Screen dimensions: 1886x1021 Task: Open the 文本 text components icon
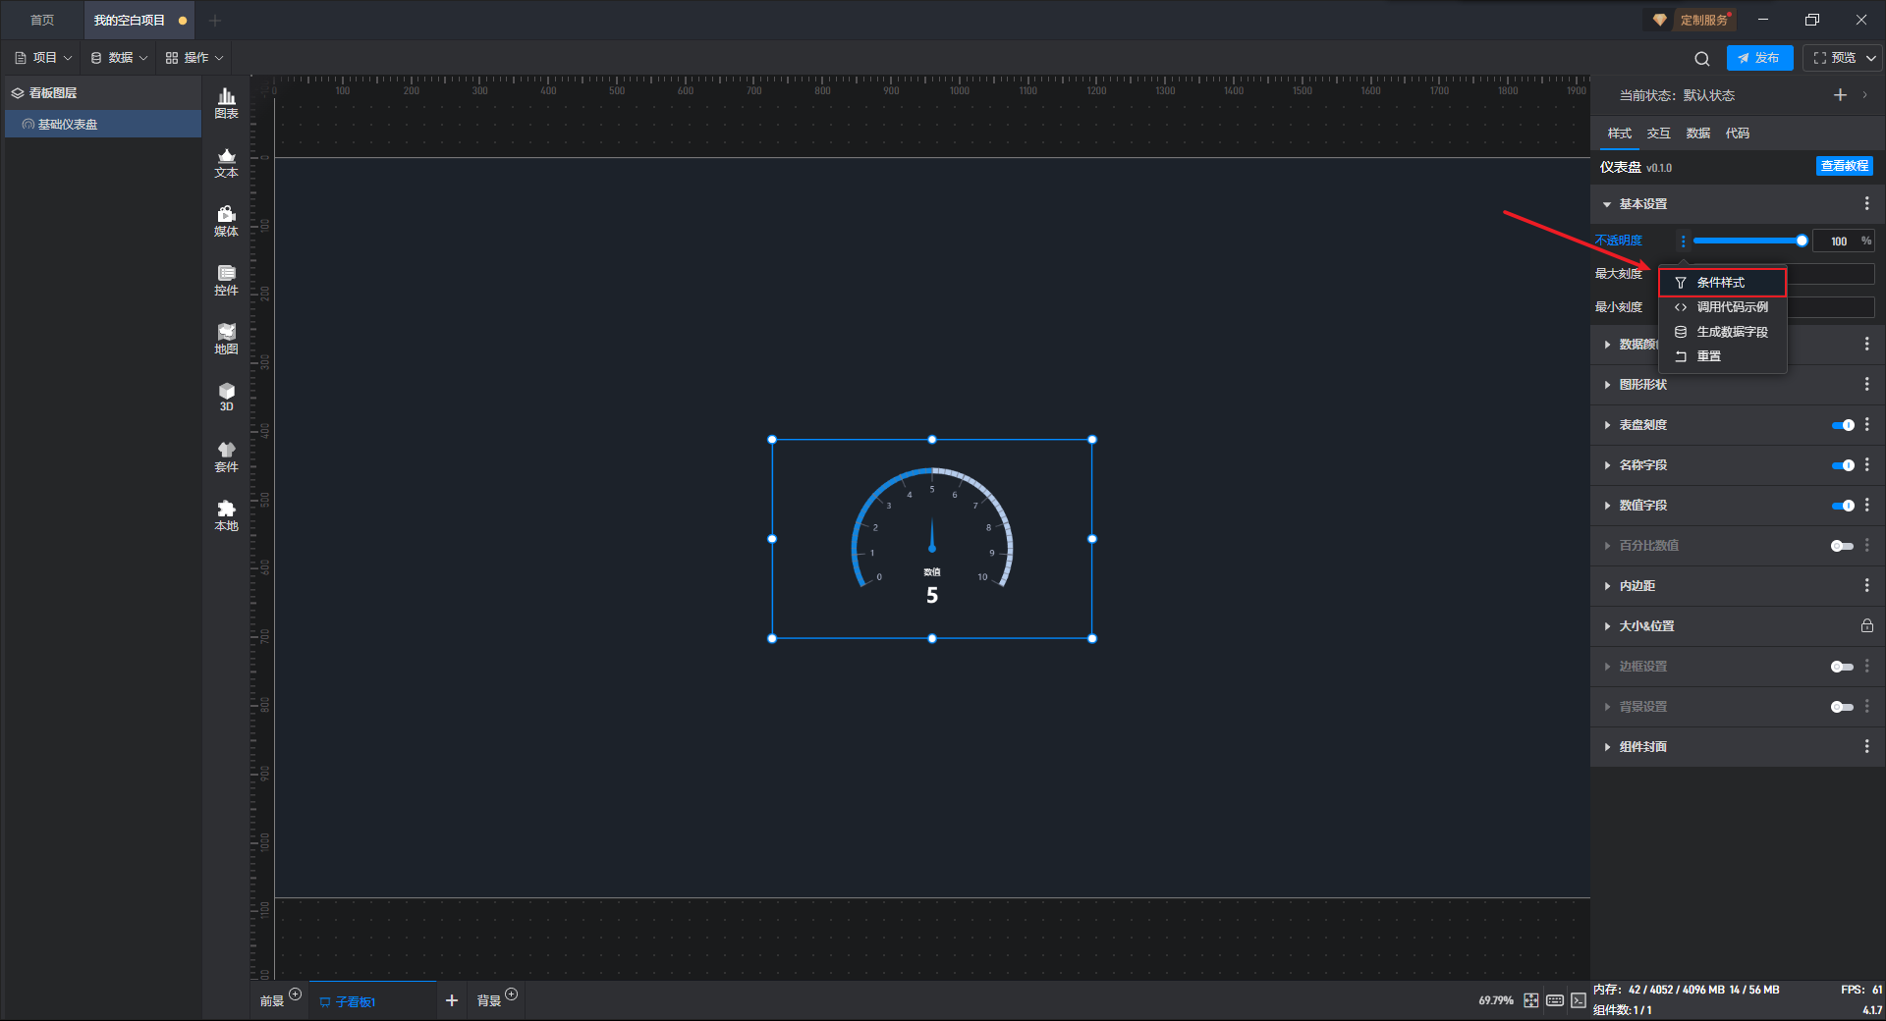[x=226, y=162]
